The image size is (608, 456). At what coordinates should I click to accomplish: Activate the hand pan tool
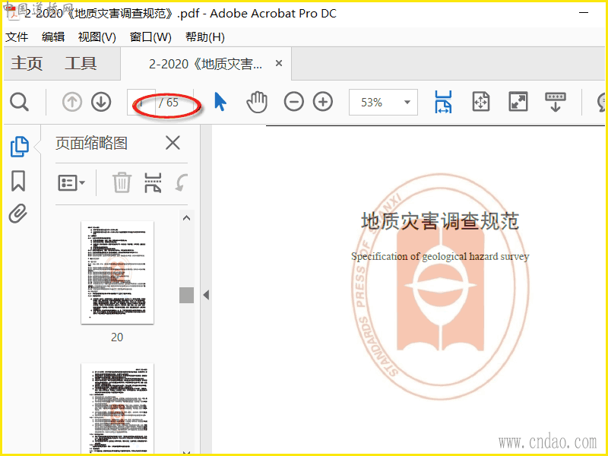coord(257,102)
